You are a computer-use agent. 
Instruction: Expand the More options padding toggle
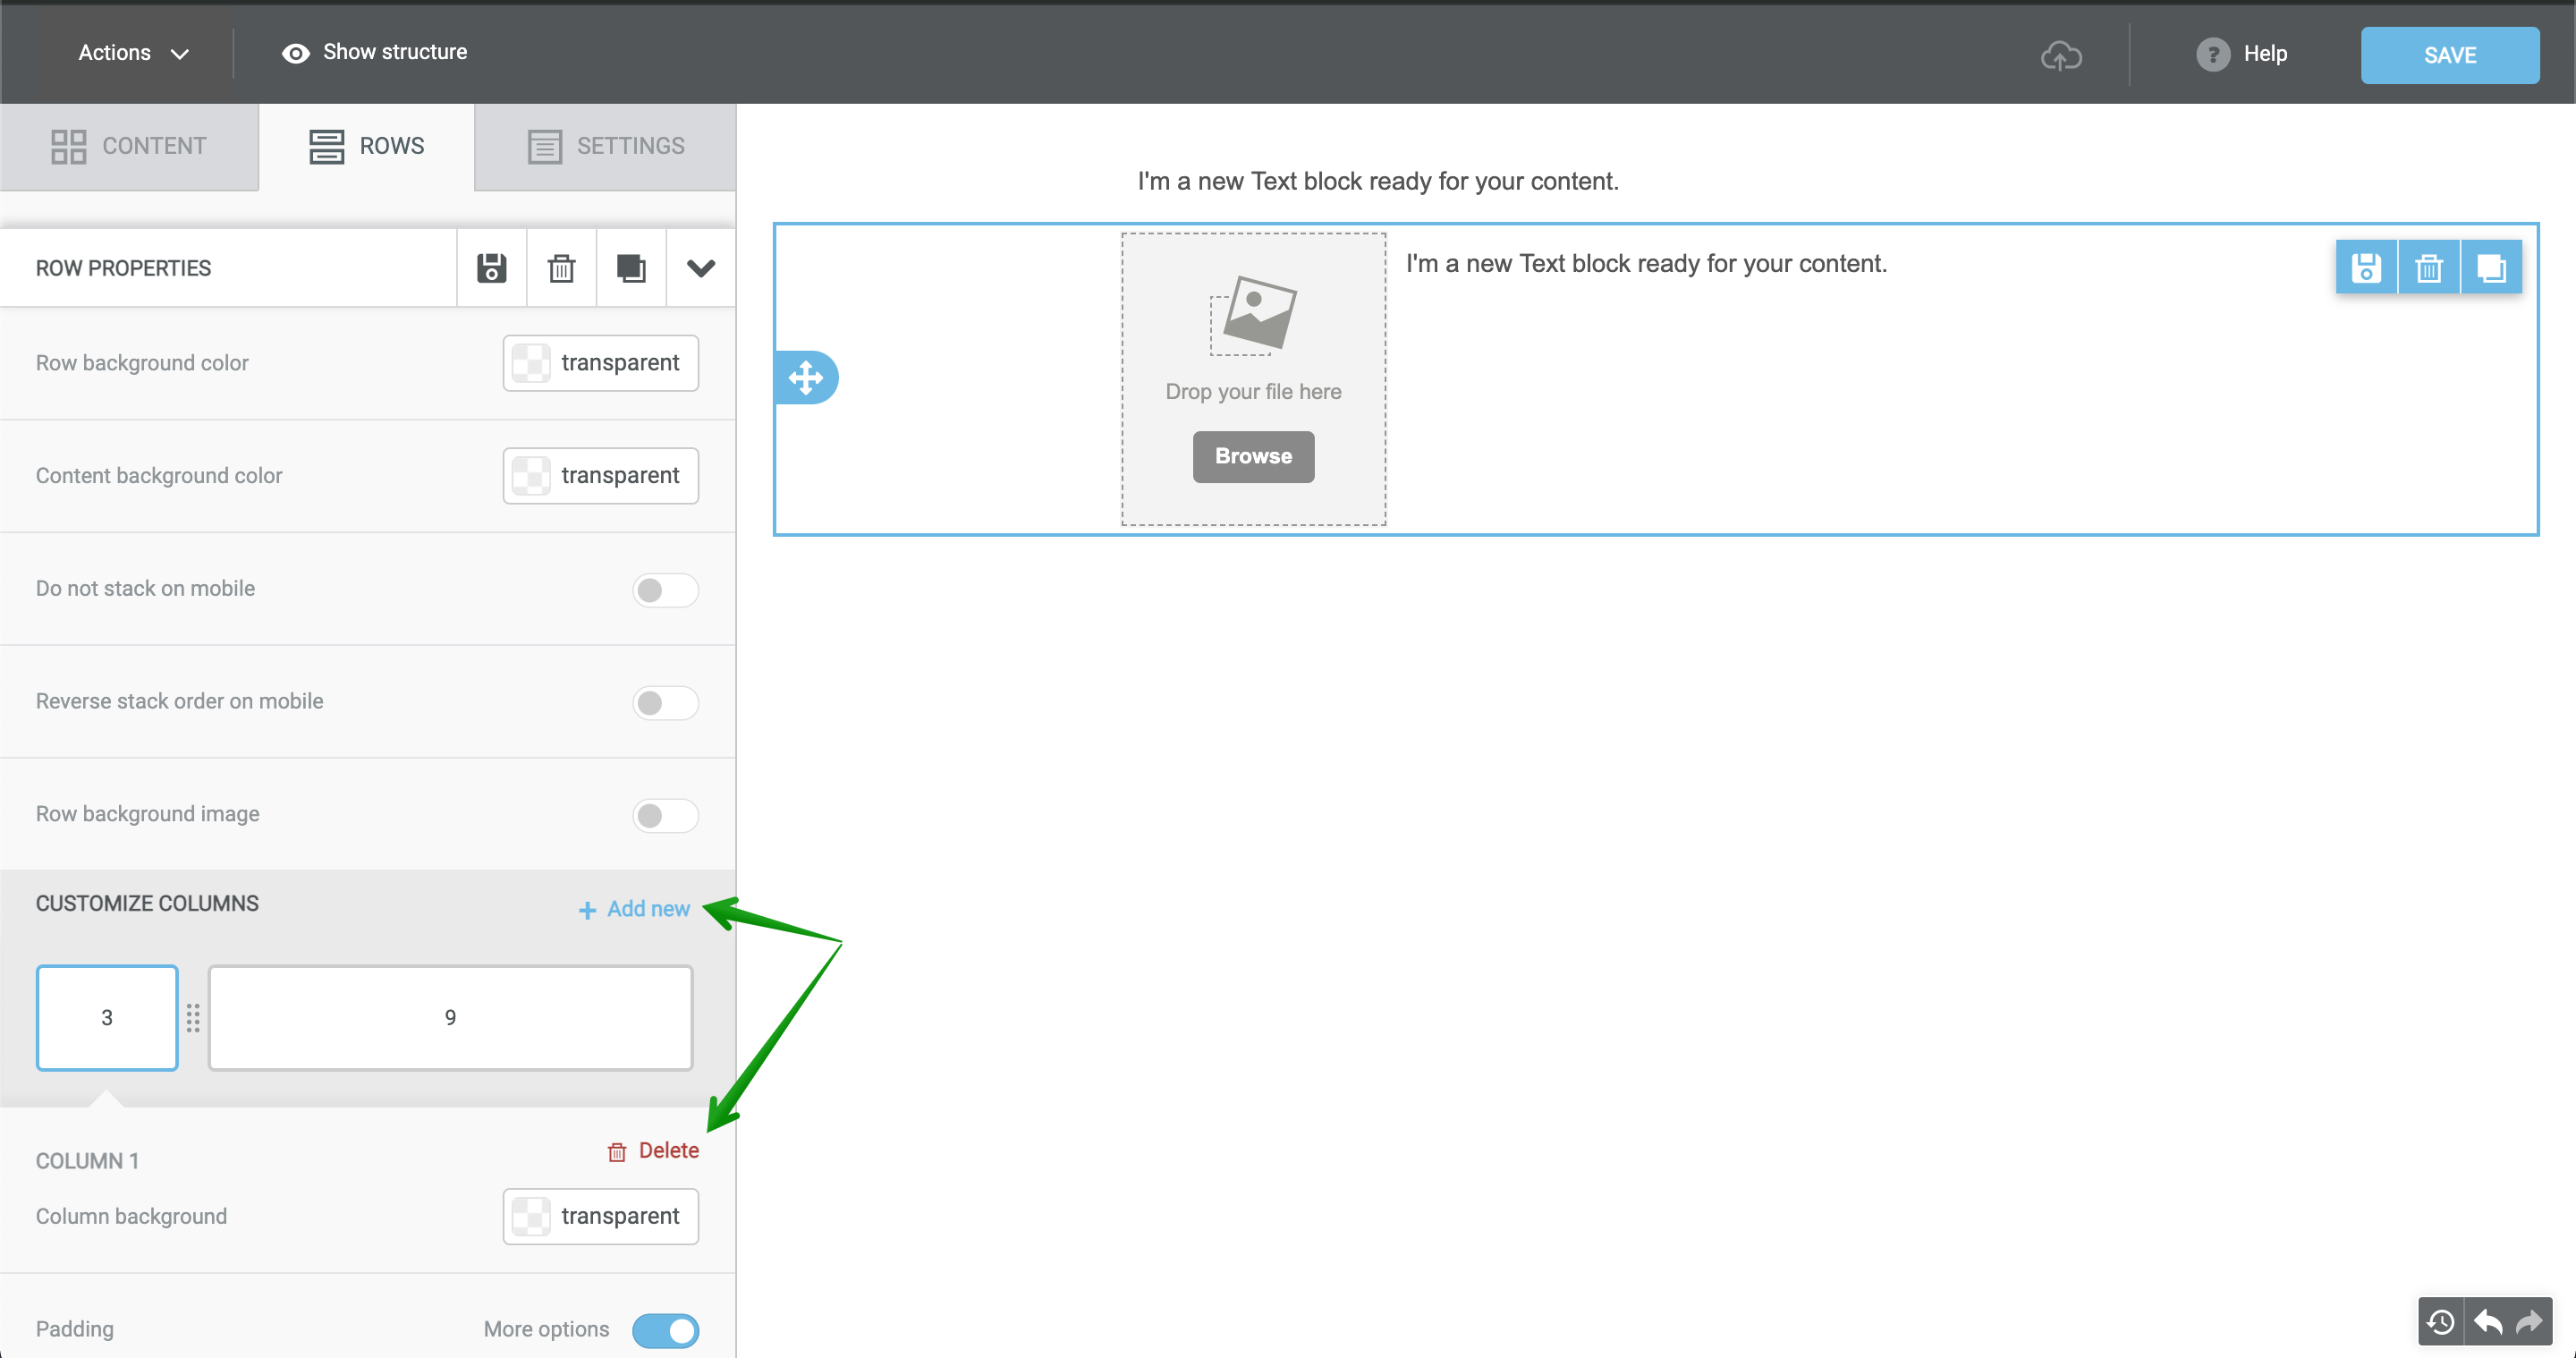tap(665, 1329)
